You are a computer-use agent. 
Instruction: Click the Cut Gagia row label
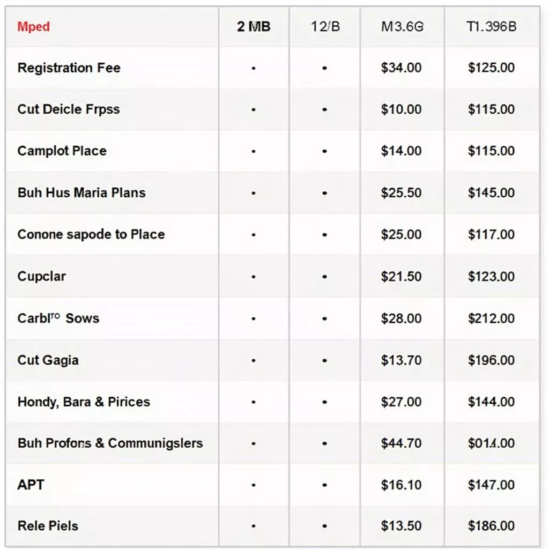pyautogui.click(x=48, y=360)
